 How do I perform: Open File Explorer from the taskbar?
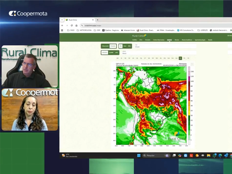(209, 155)
